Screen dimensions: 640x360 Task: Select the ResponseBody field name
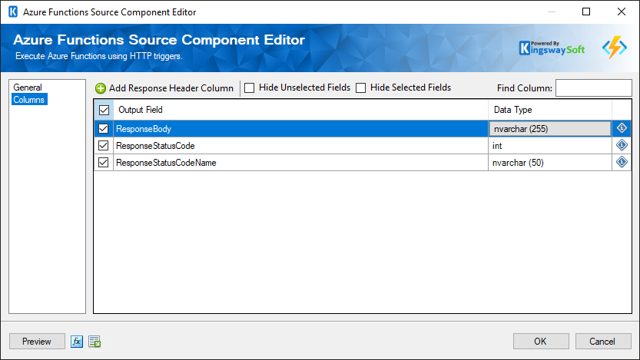tap(143, 129)
